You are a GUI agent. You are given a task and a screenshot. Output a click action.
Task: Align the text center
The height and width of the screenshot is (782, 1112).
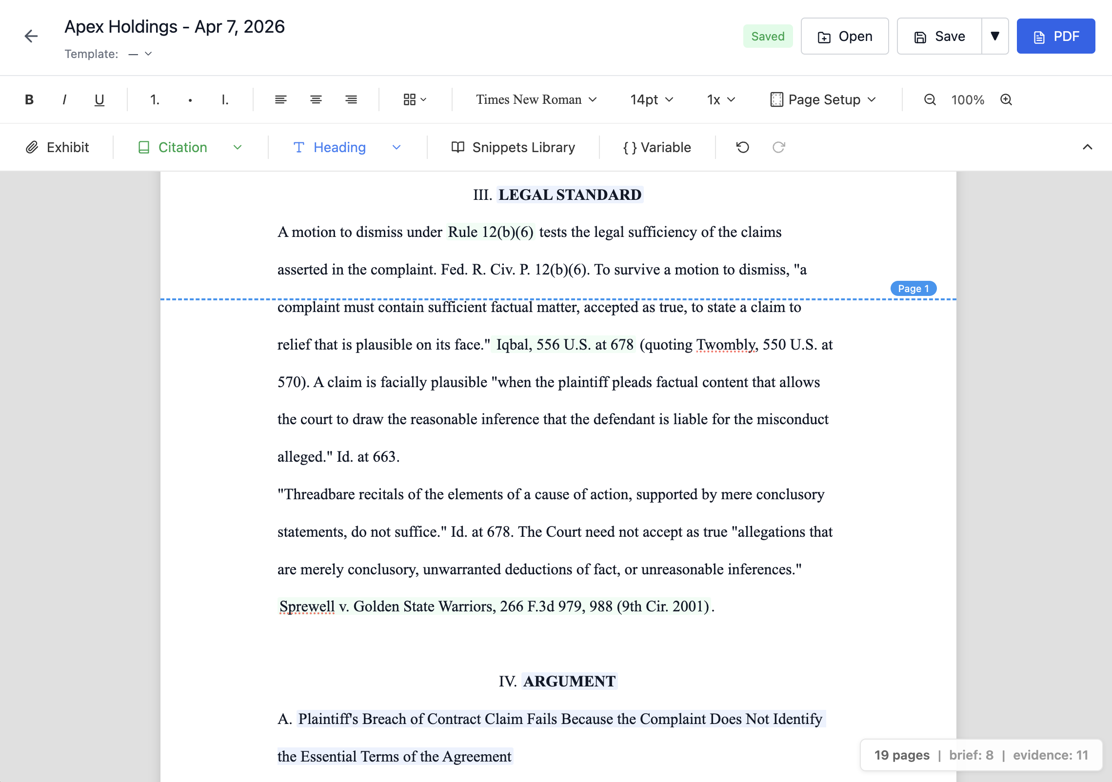click(316, 99)
